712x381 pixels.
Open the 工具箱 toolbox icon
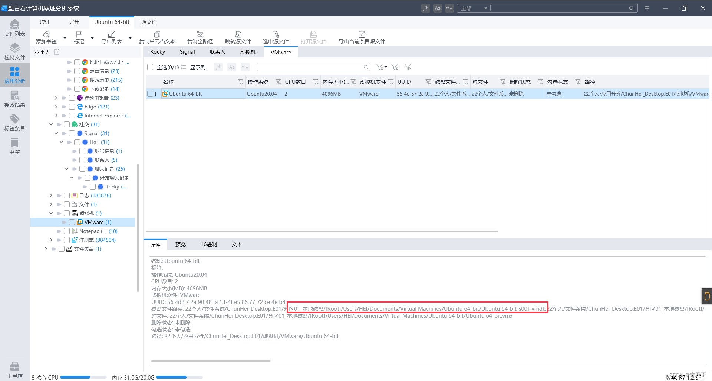15,370
